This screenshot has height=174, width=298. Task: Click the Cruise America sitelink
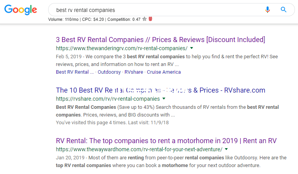point(164,72)
